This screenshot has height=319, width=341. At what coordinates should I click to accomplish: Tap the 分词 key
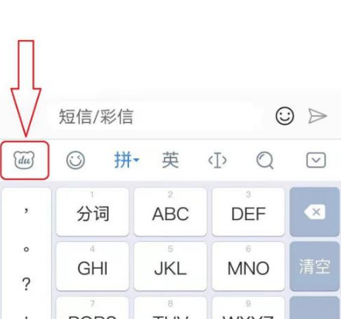(x=93, y=212)
